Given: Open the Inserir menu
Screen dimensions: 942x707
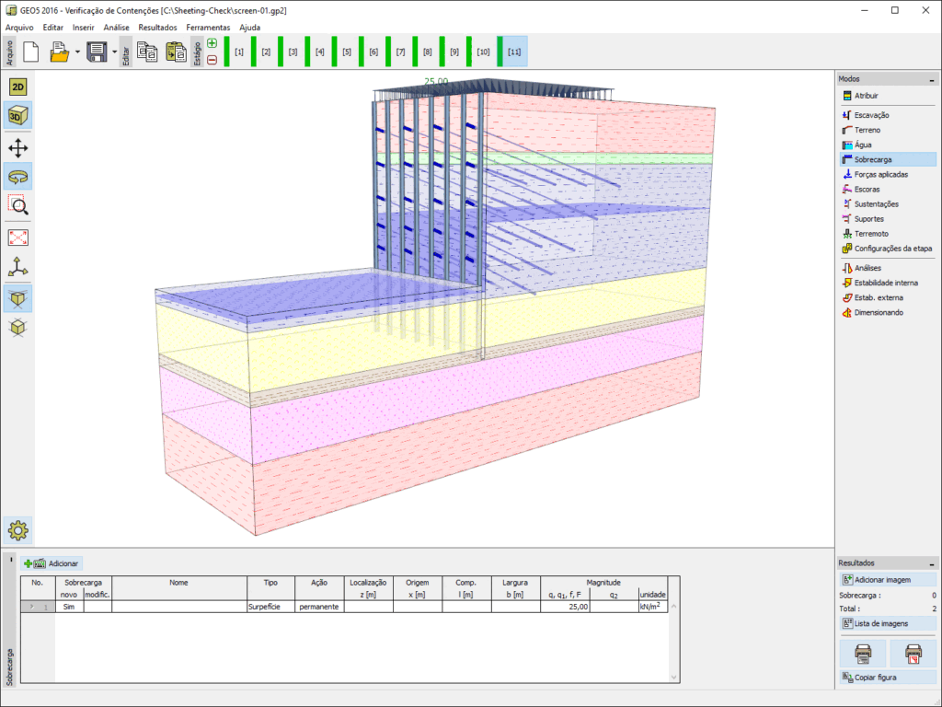Looking at the screenshot, I should pyautogui.click(x=83, y=28).
